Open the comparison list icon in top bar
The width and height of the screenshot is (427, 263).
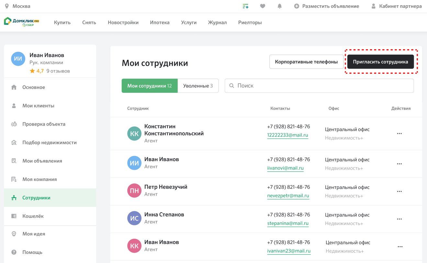(x=246, y=6)
